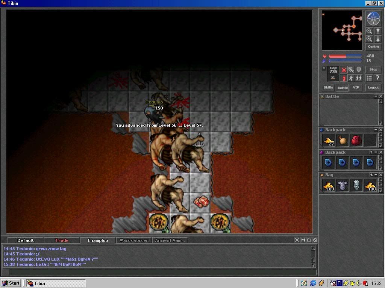Go up one container in Bag

pyautogui.click(x=371, y=175)
